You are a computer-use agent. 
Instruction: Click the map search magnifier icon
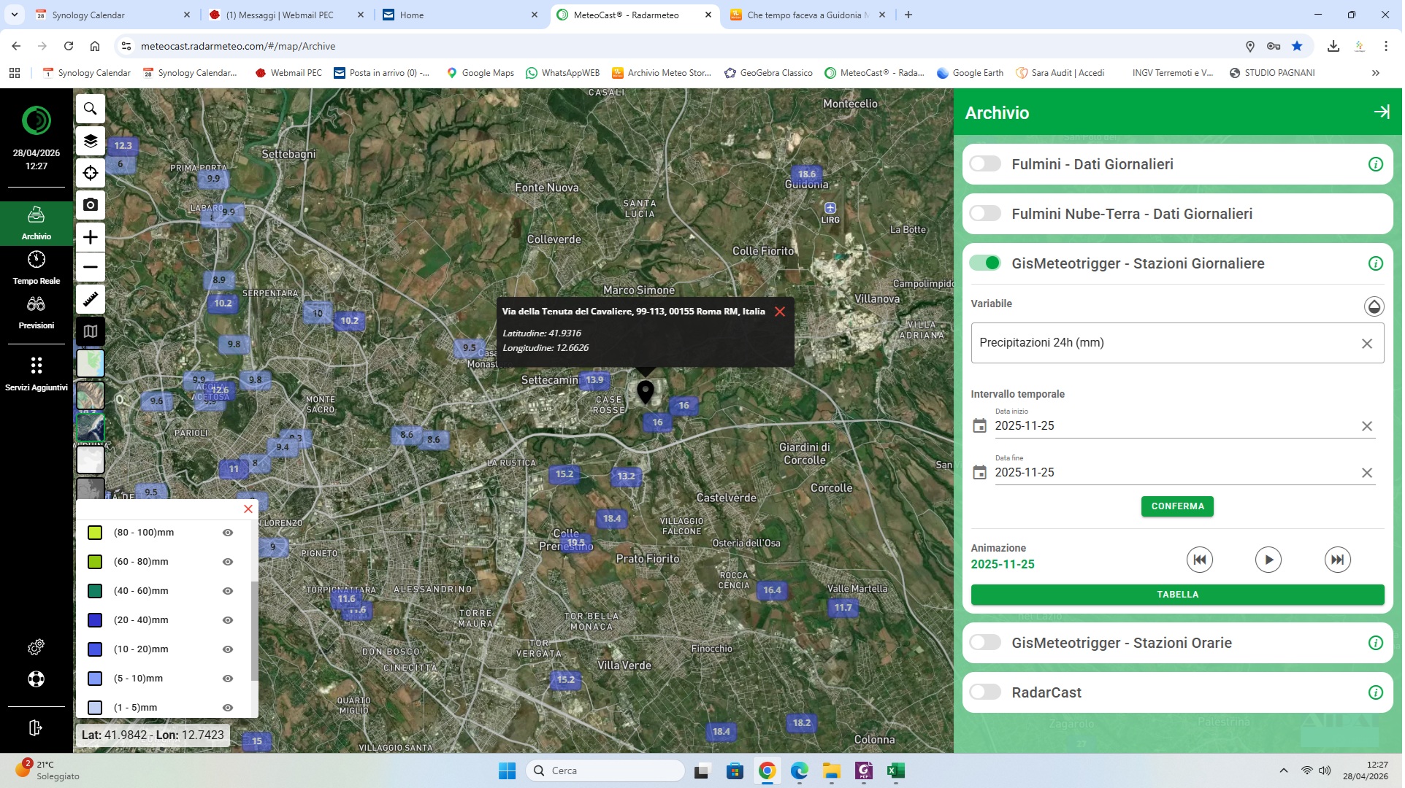91,109
